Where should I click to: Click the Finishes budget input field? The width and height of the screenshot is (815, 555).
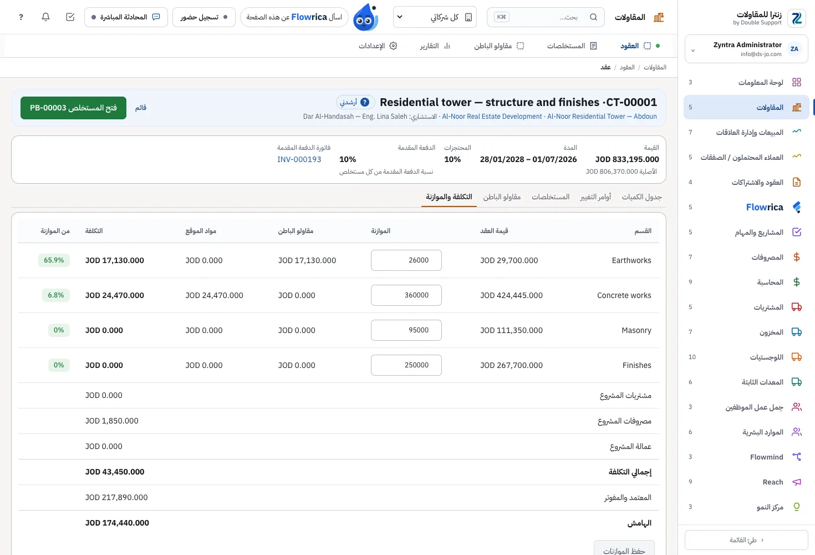click(406, 365)
